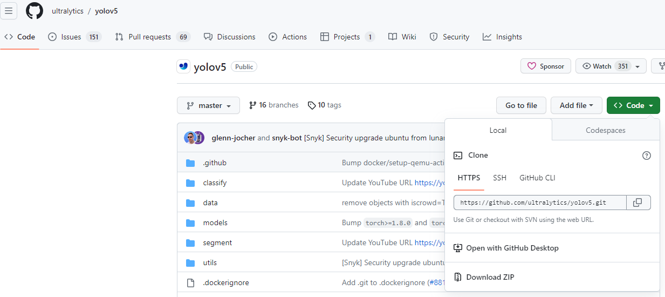Collapse the green Code dropdown
This screenshot has height=297, width=665.
coord(633,105)
